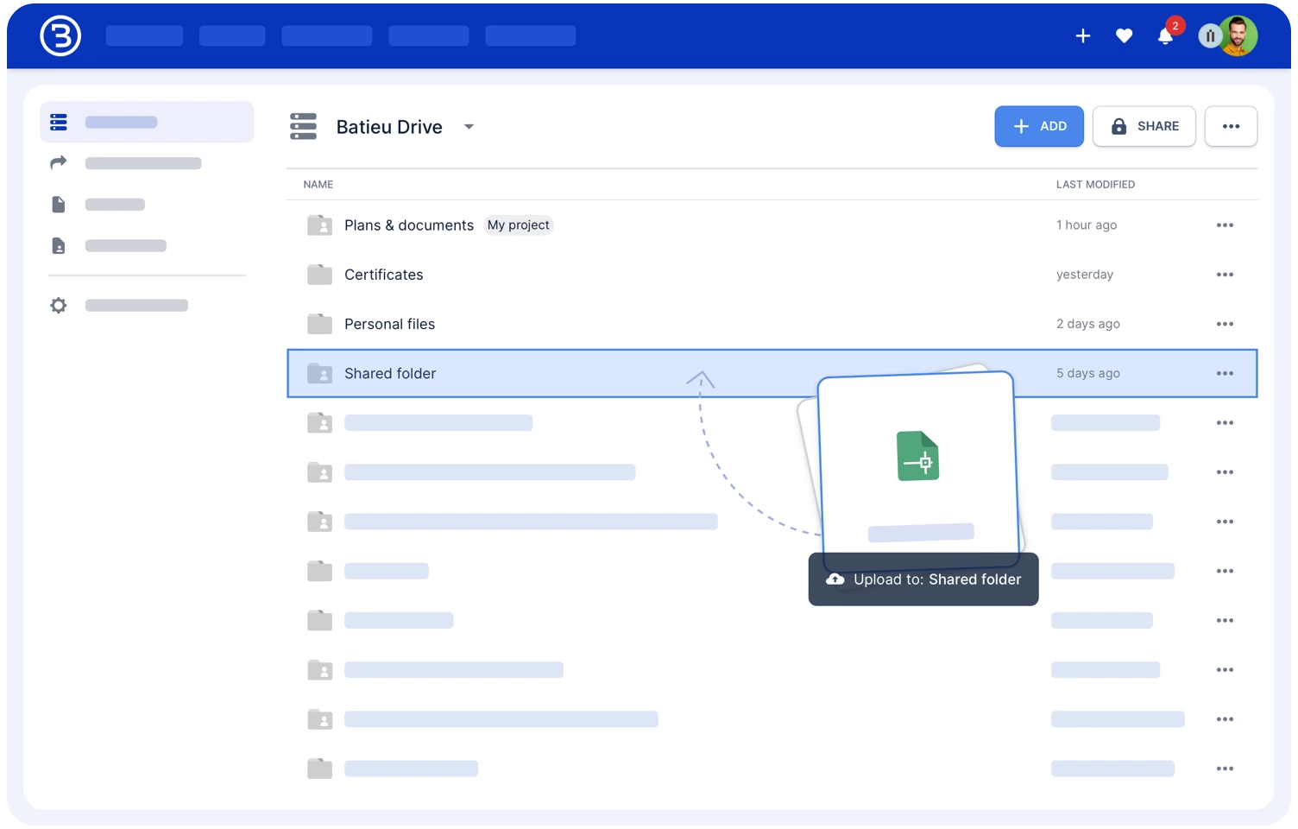Open more options for Plans & documents

pos(1225,225)
